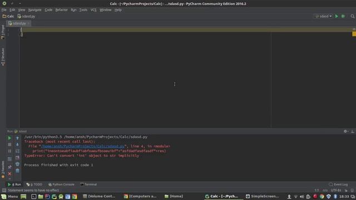Close the Run tab with the red X icon
Screen dimensions: 356x200
point(9,174)
